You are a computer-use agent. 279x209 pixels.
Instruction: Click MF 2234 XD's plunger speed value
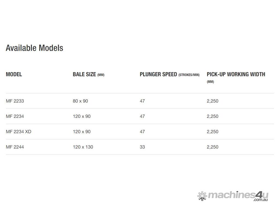(142, 131)
